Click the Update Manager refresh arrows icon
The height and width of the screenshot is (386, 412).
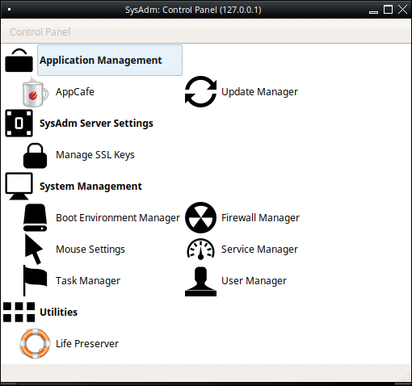coord(200,92)
